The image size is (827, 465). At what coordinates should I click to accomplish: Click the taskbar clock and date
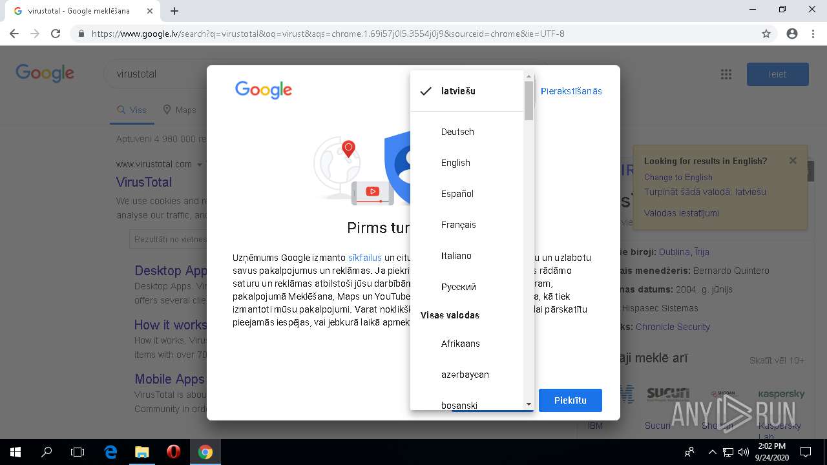[771, 452]
